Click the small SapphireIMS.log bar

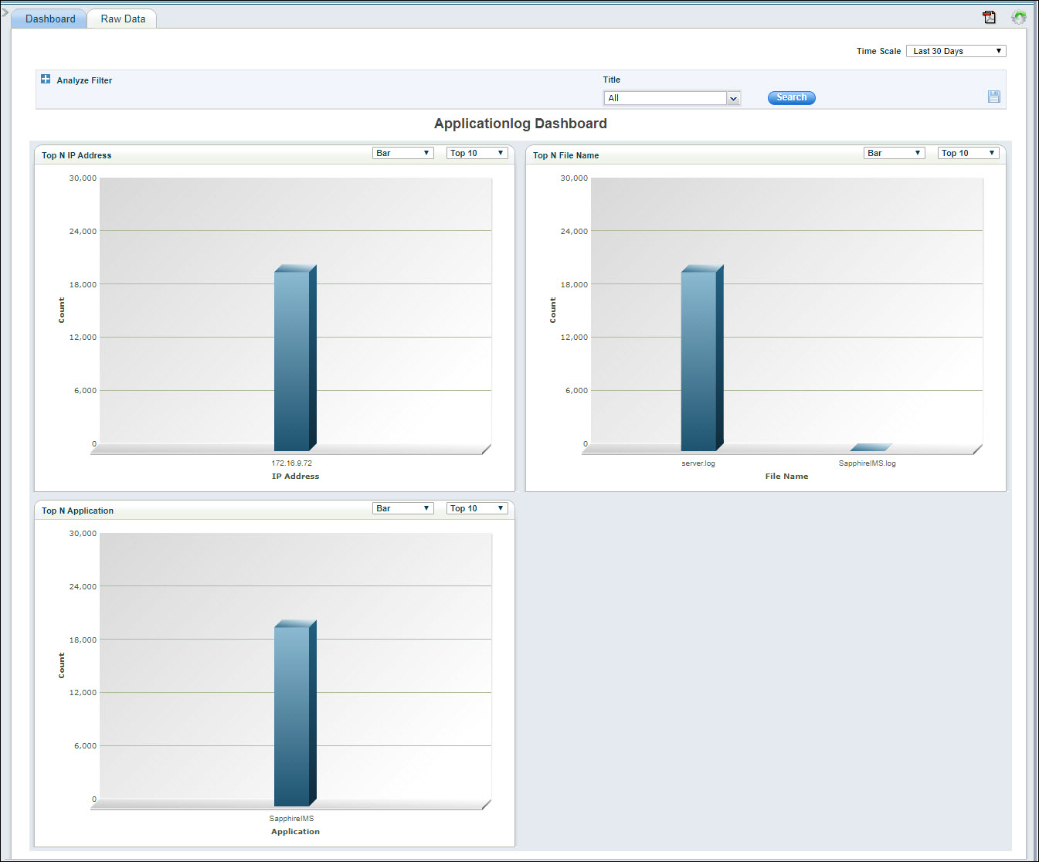pyautogui.click(x=871, y=447)
